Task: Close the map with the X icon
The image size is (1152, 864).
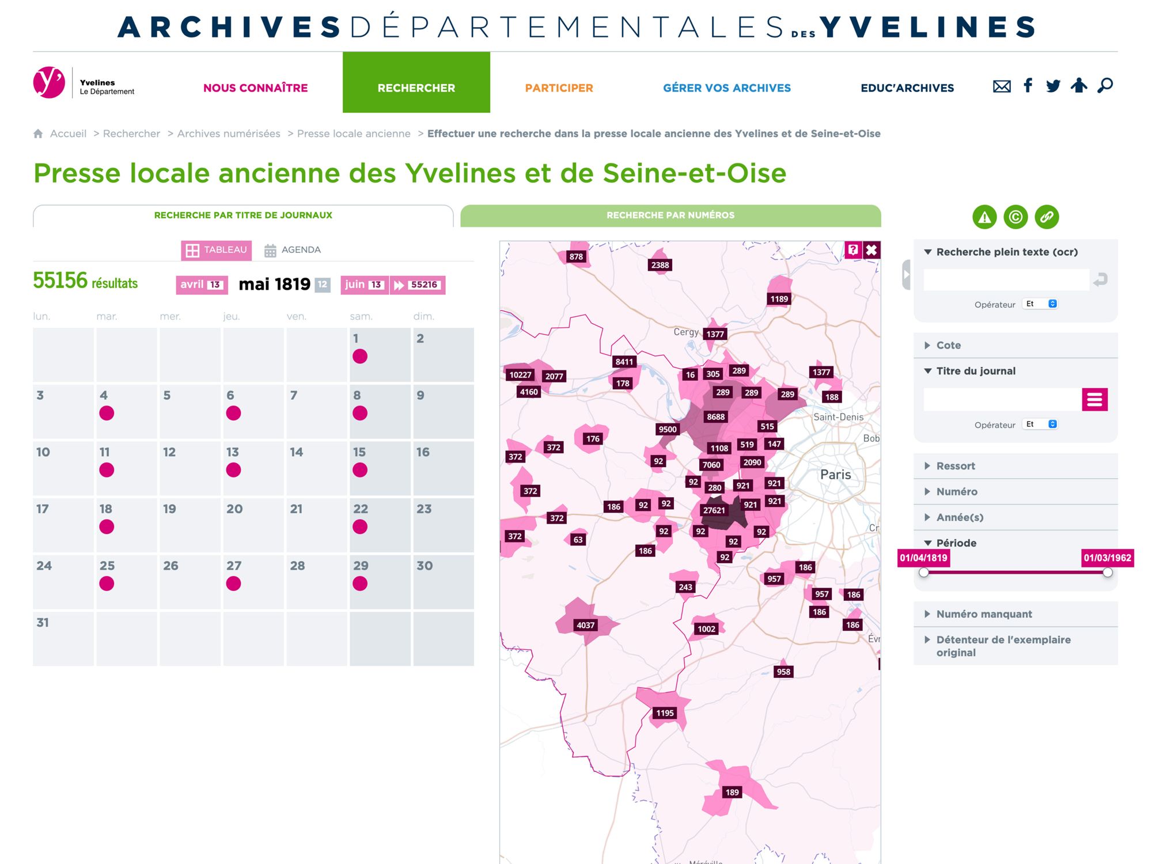Action: pos(871,250)
